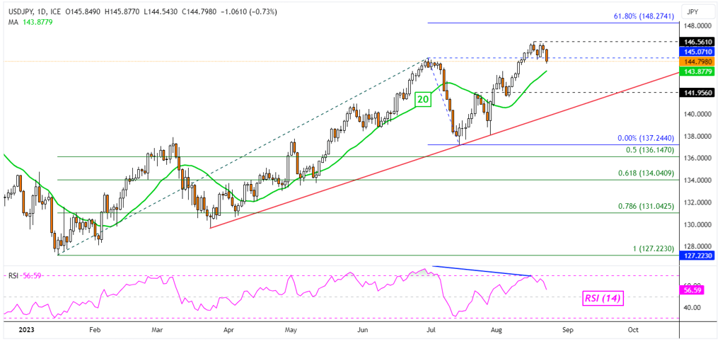Click the 140.0000 price axis tick
720x344 pixels.
pyautogui.click(x=697, y=114)
